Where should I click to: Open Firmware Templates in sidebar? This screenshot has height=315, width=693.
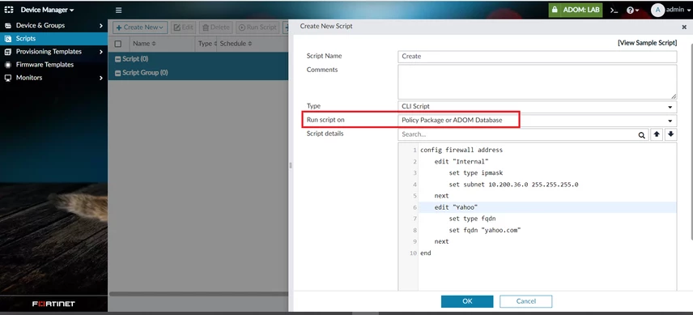(45, 65)
